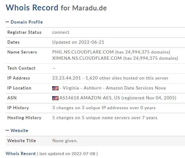The height and width of the screenshot is (158, 185).
Task: Collapse the Website section
Action: click(7, 130)
